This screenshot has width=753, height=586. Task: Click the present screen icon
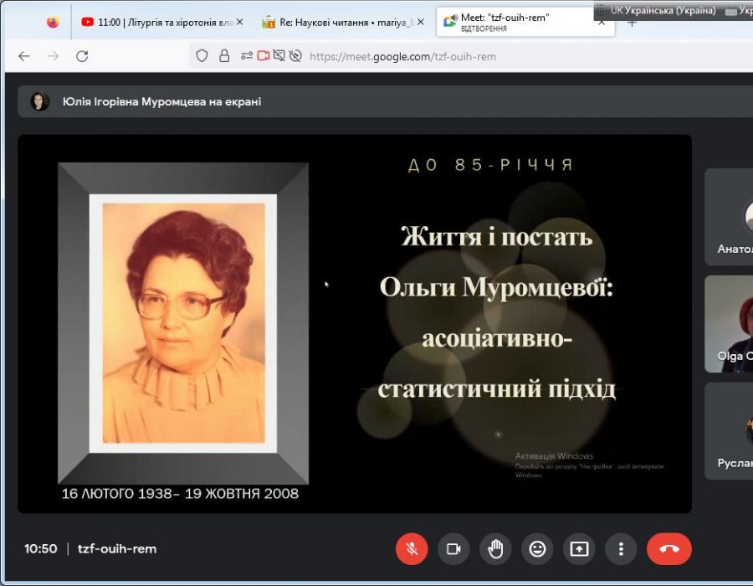579,549
